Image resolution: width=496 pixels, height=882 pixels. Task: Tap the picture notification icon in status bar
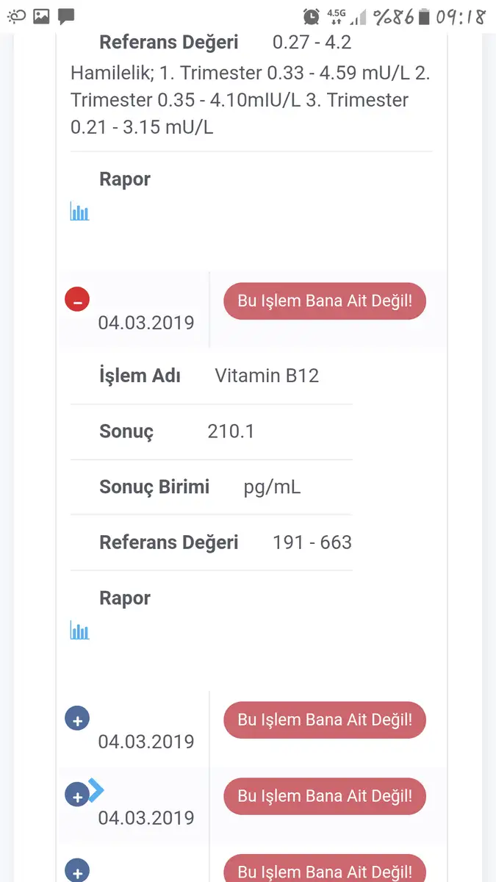coord(41,16)
